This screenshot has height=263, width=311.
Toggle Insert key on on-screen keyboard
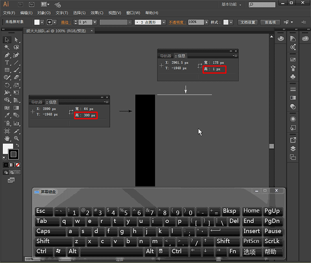pos(251,231)
